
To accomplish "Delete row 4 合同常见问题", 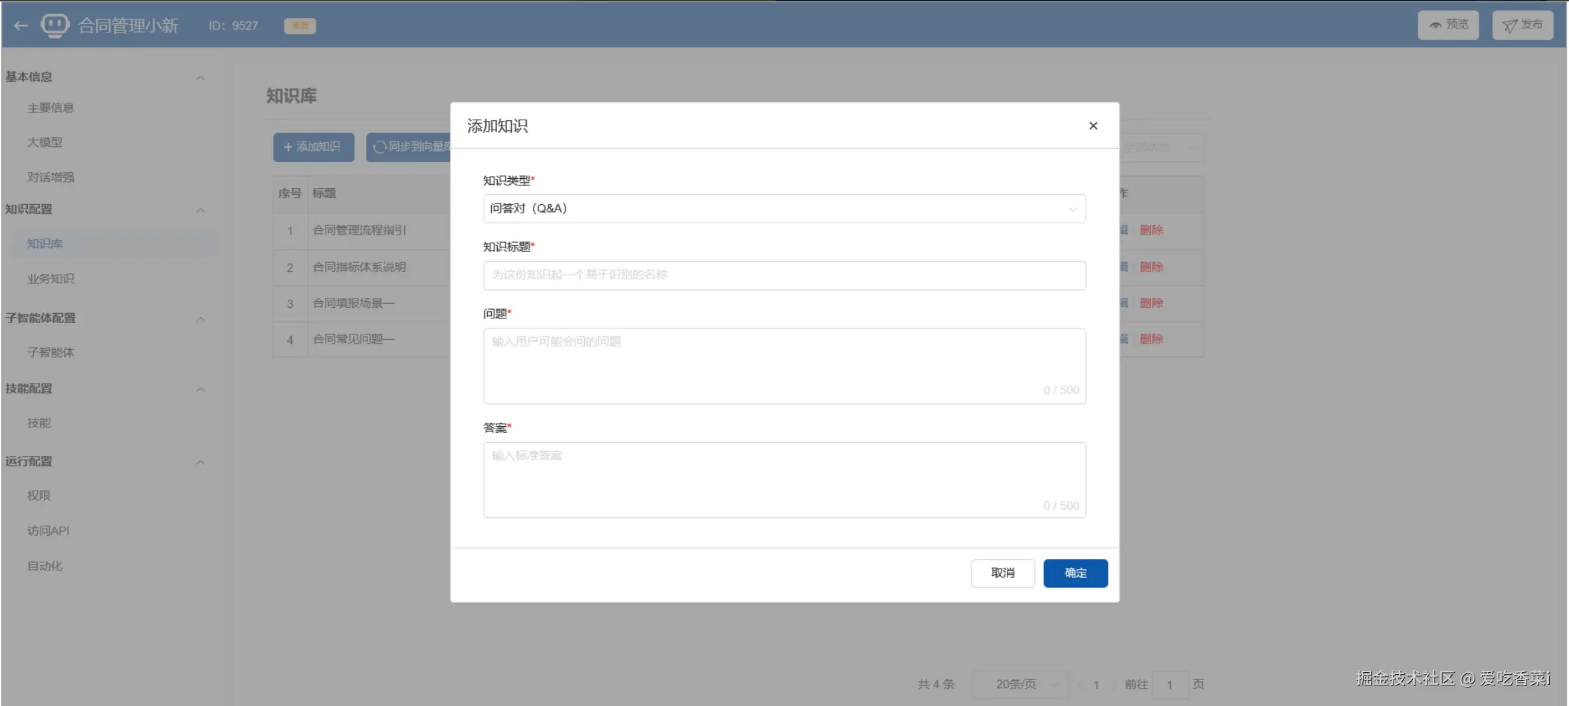I will (1151, 338).
